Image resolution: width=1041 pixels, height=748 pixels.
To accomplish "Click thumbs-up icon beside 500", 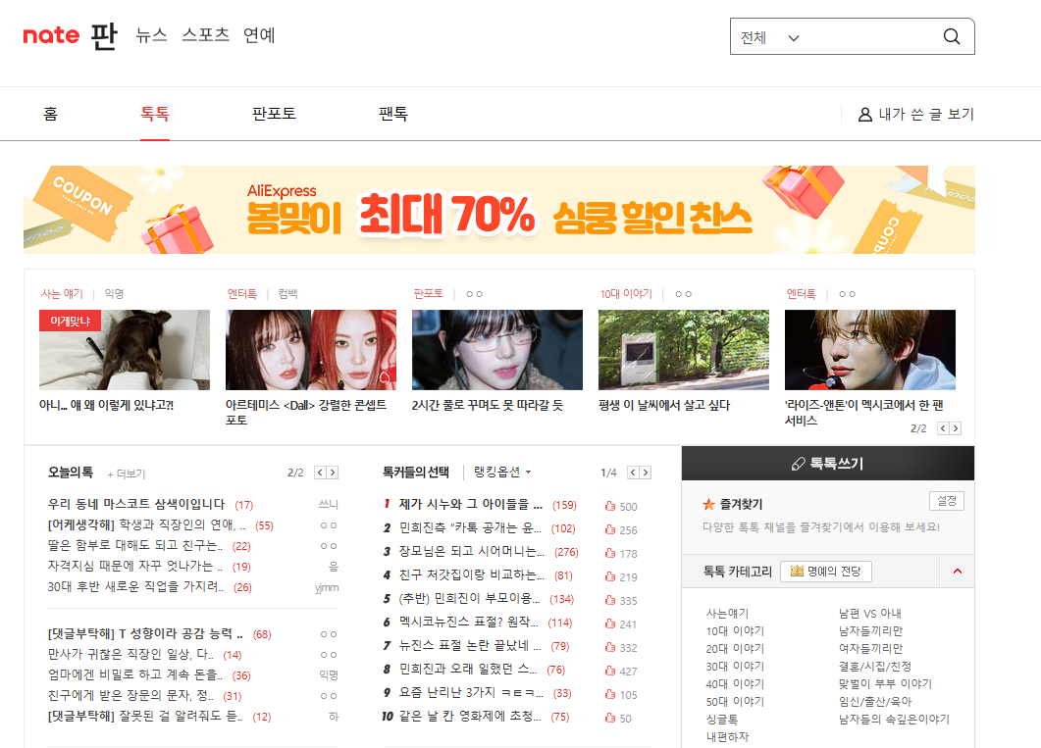I will [x=610, y=506].
